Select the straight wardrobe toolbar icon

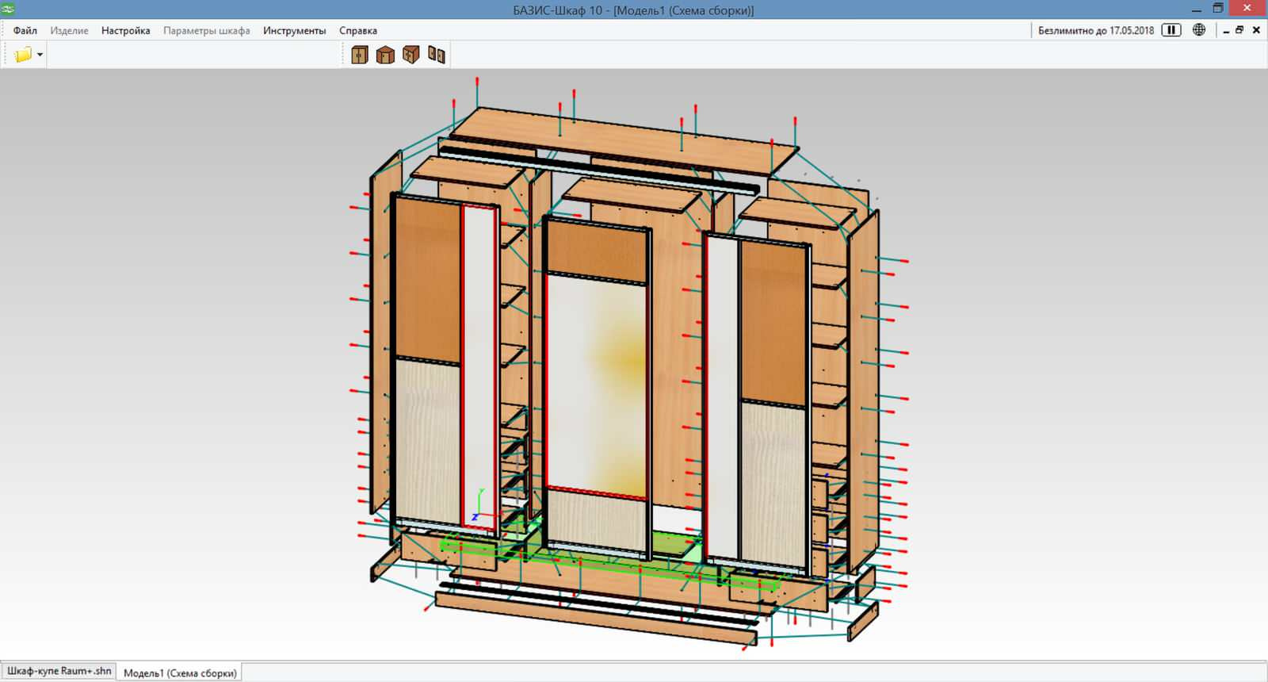pos(360,55)
